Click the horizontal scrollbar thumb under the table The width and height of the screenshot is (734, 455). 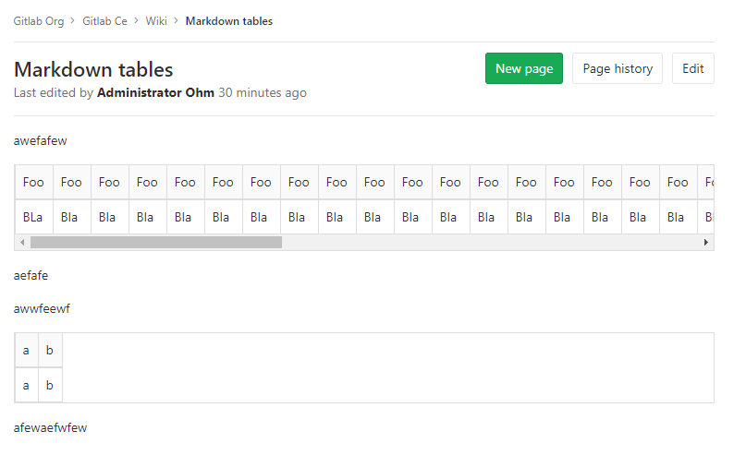point(155,242)
